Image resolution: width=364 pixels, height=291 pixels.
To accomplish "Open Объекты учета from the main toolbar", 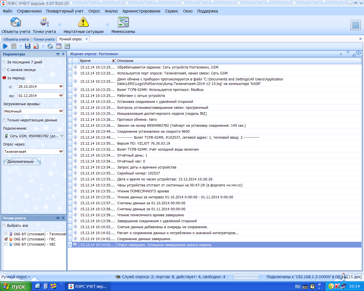I will pyautogui.click(x=16, y=25).
